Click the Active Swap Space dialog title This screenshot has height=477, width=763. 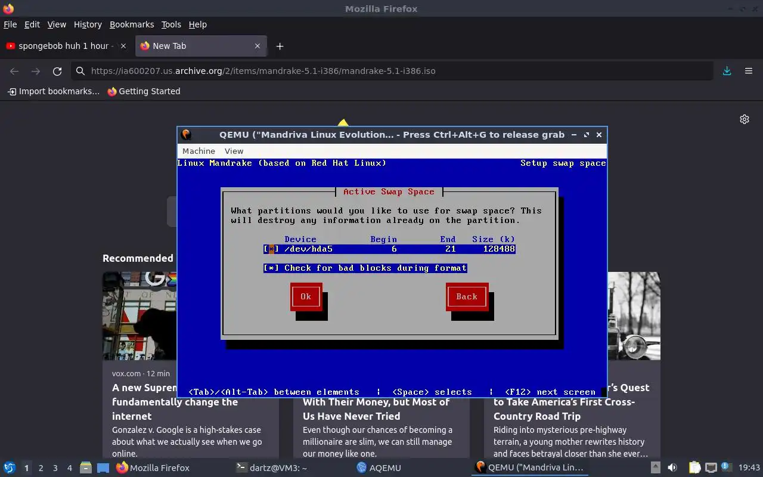coord(389,191)
